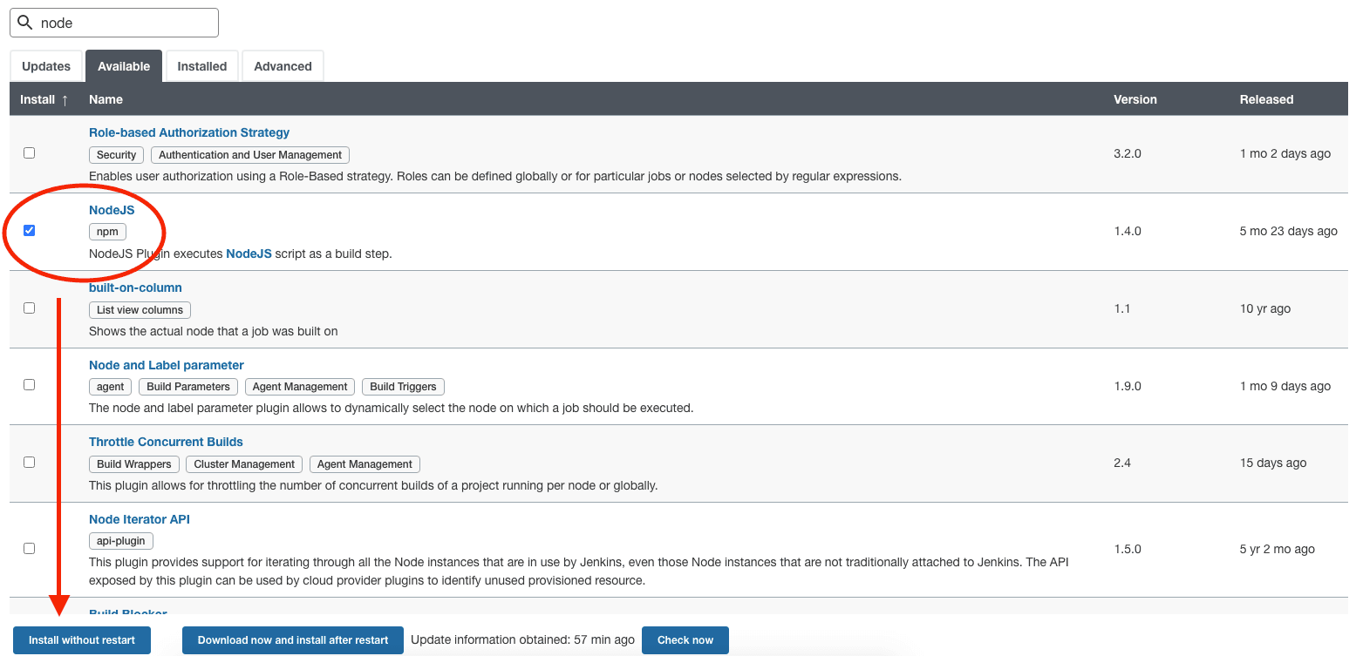Click the Build Triggers tag
This screenshot has width=1356, height=656.
403,387
